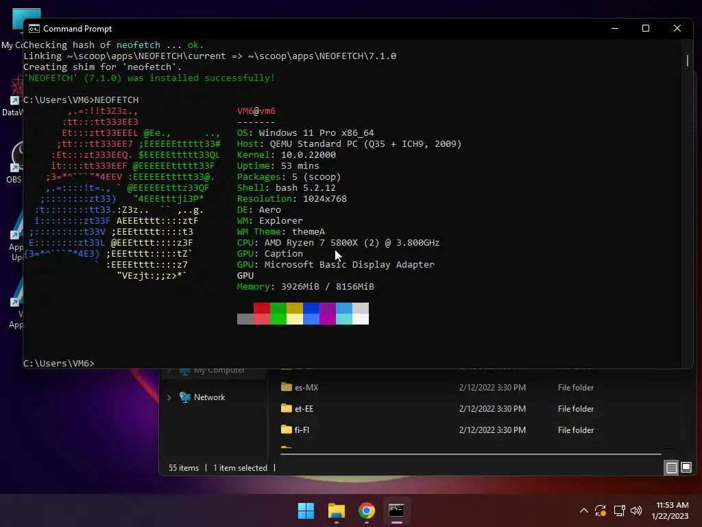Launch Google Chrome from the taskbar
The image size is (702, 527).
[x=367, y=511]
